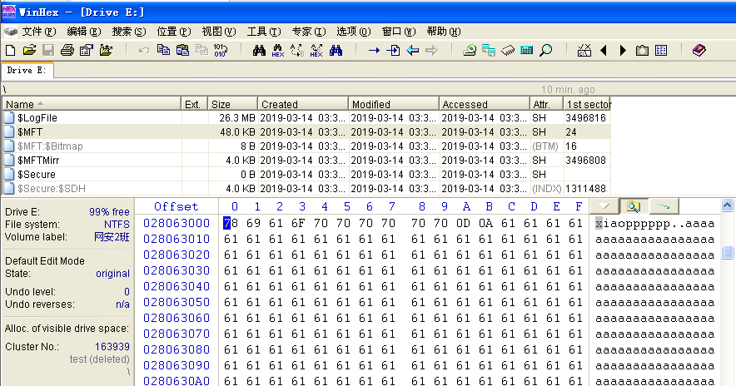
Task: Open the 专家(I) menu
Action: pos(308,32)
